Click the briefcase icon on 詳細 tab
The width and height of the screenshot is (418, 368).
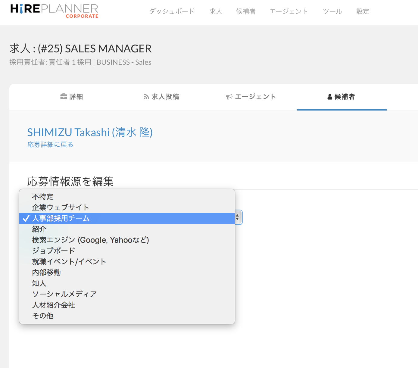pos(64,97)
